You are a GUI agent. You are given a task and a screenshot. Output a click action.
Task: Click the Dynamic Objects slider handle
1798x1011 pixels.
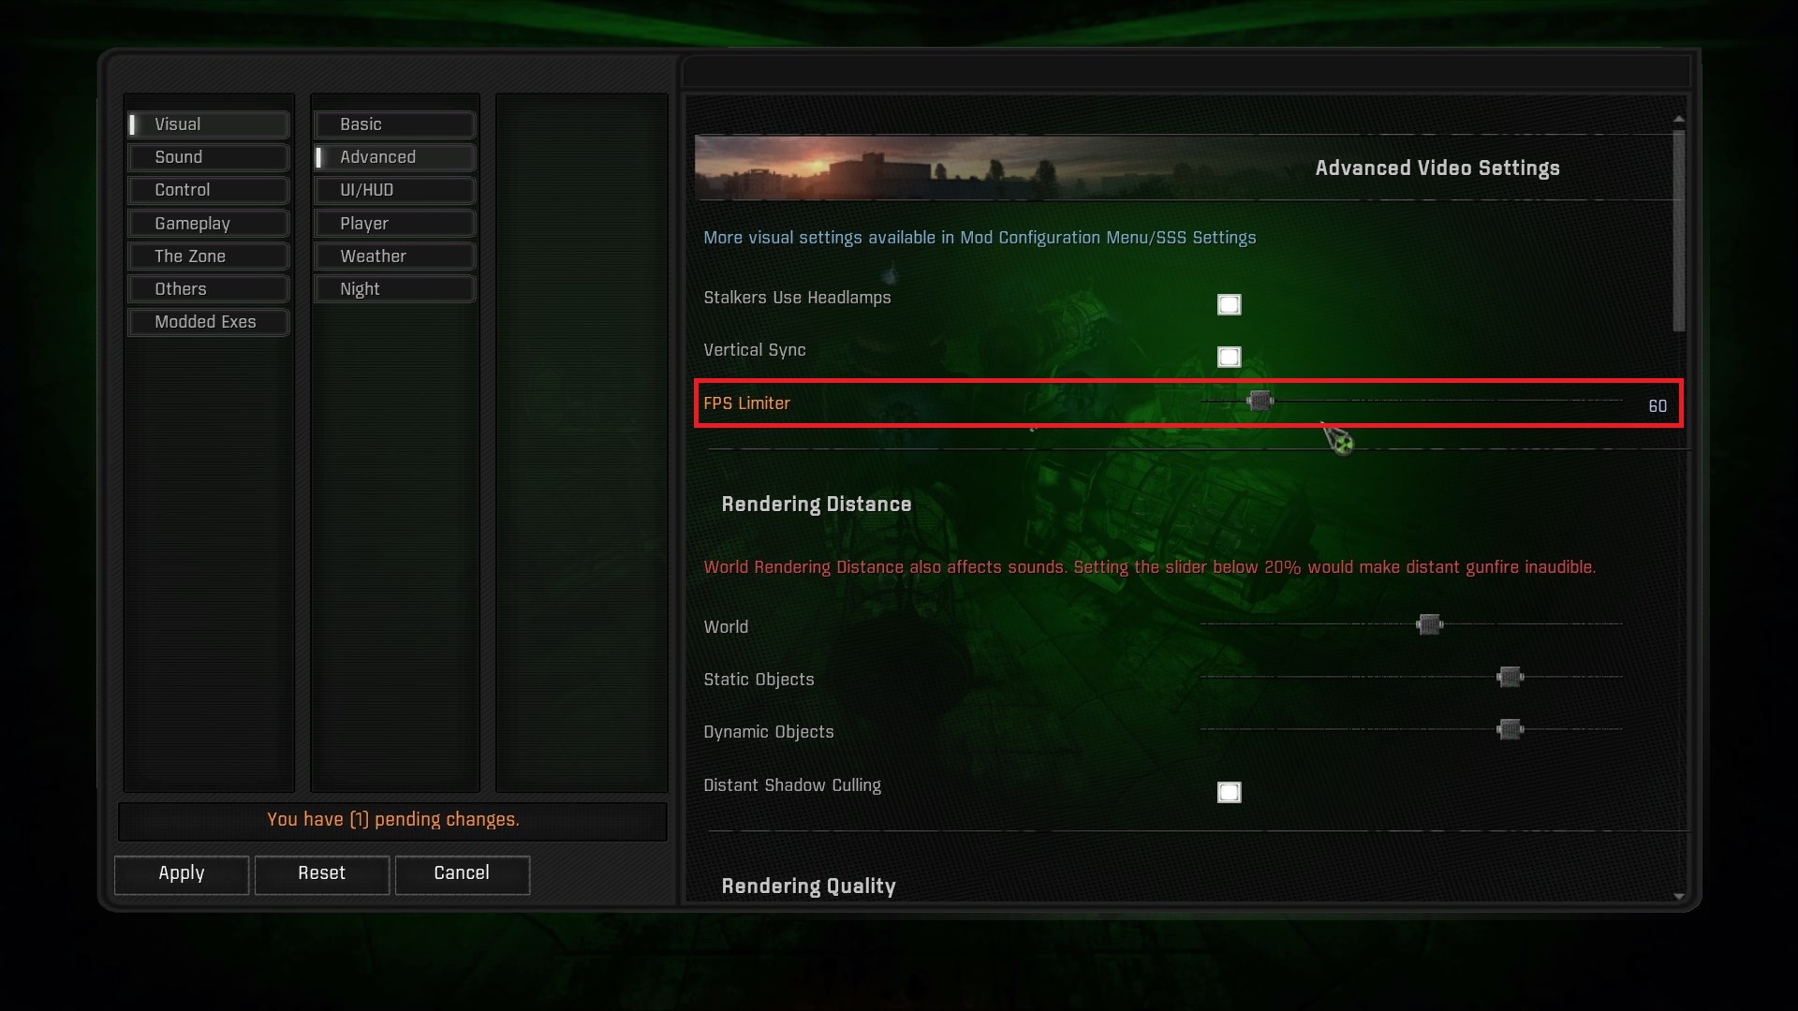click(x=1510, y=729)
